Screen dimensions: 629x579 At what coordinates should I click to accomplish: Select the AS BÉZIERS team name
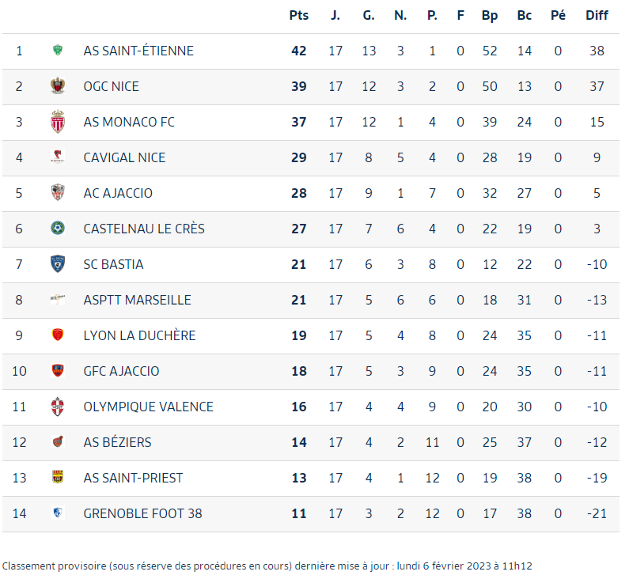point(118,442)
